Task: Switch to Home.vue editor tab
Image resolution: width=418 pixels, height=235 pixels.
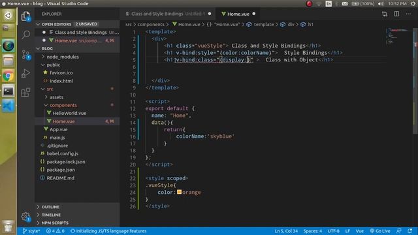Action: (x=238, y=14)
